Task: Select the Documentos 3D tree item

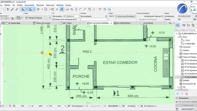Action: (x=187, y=84)
